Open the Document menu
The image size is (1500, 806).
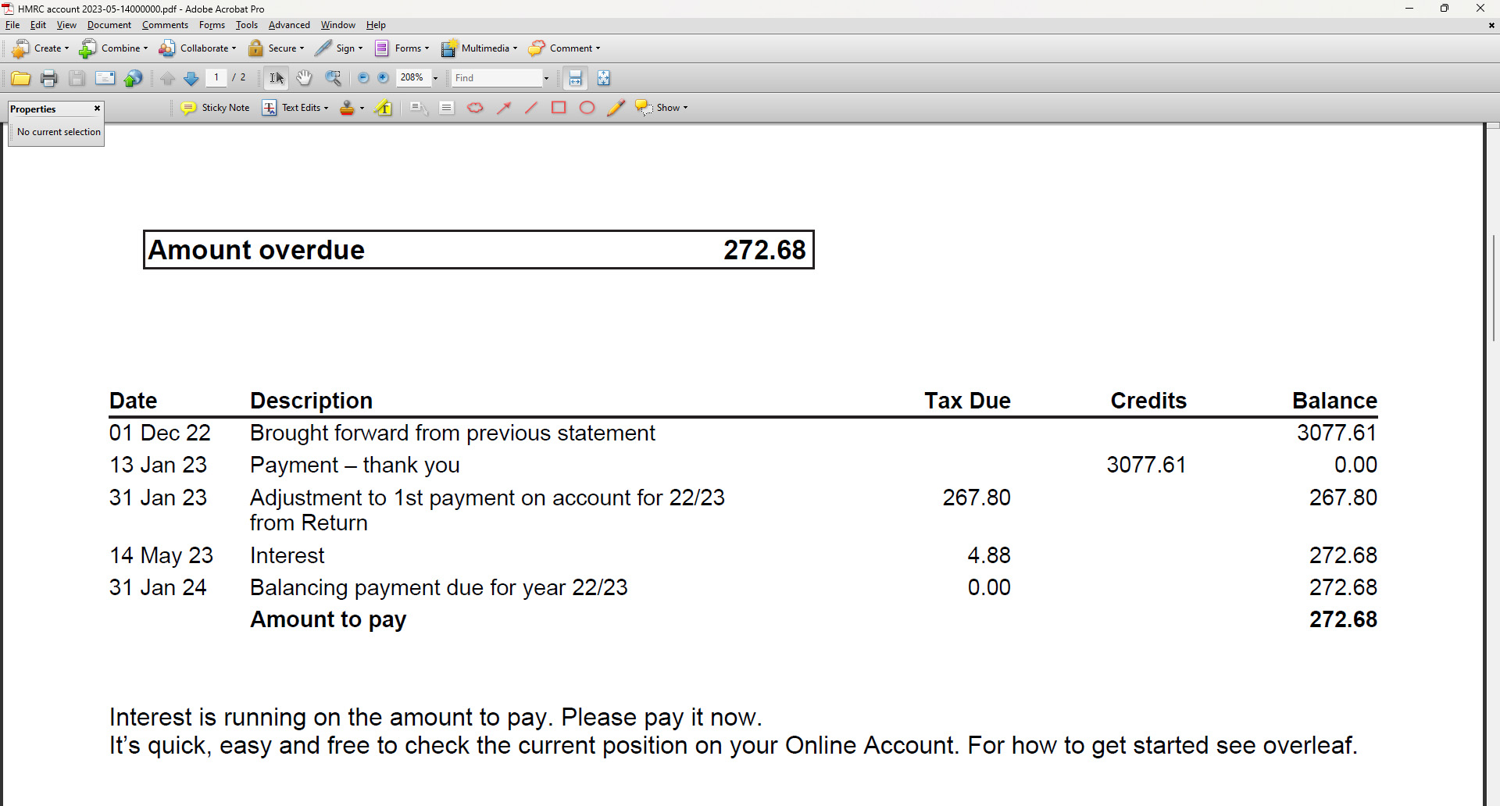point(109,24)
